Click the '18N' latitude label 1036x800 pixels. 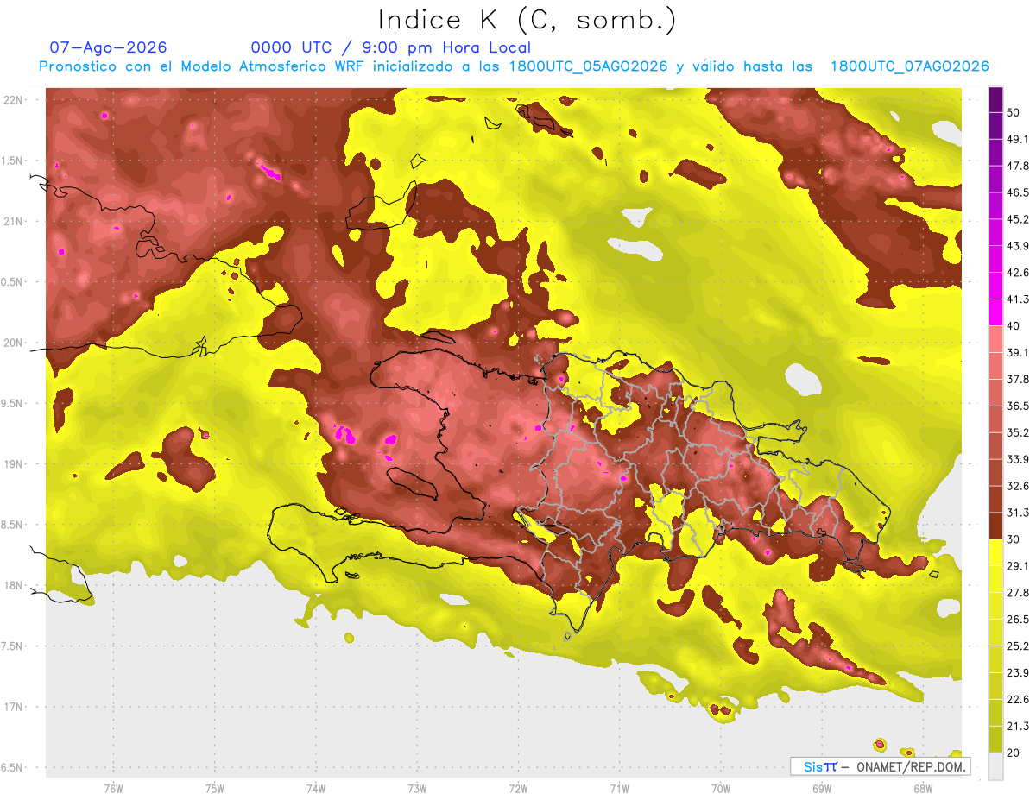click(14, 585)
